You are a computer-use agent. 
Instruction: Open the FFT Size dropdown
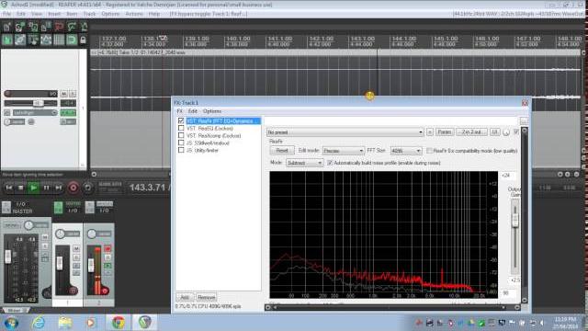[x=406, y=151]
